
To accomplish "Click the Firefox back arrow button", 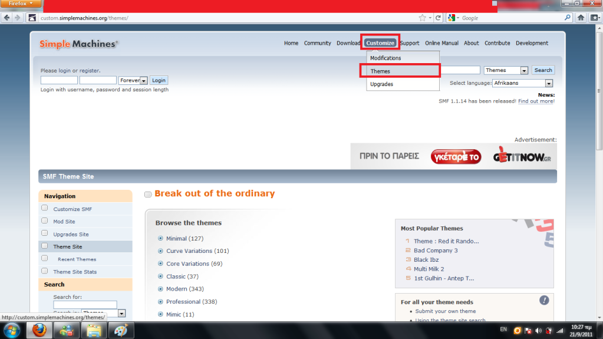I will 6,18.
